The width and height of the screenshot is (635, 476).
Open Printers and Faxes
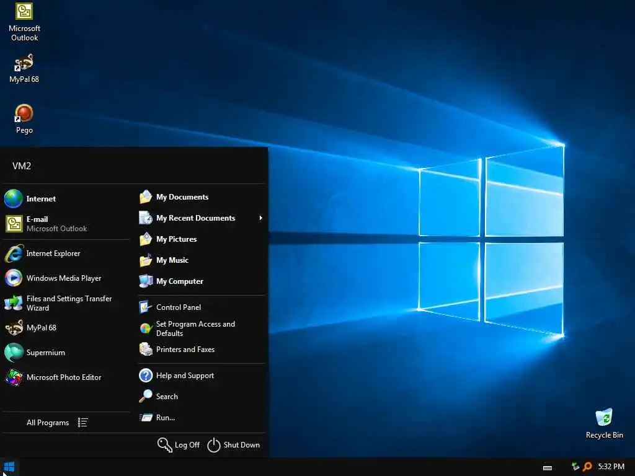[202, 350]
